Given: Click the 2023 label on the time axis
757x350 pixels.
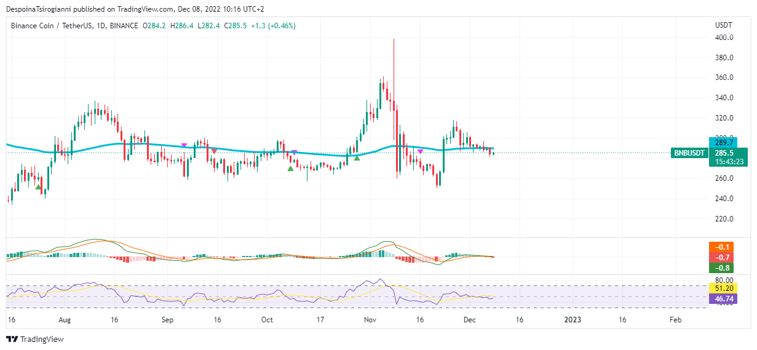Looking at the screenshot, I should click(573, 320).
